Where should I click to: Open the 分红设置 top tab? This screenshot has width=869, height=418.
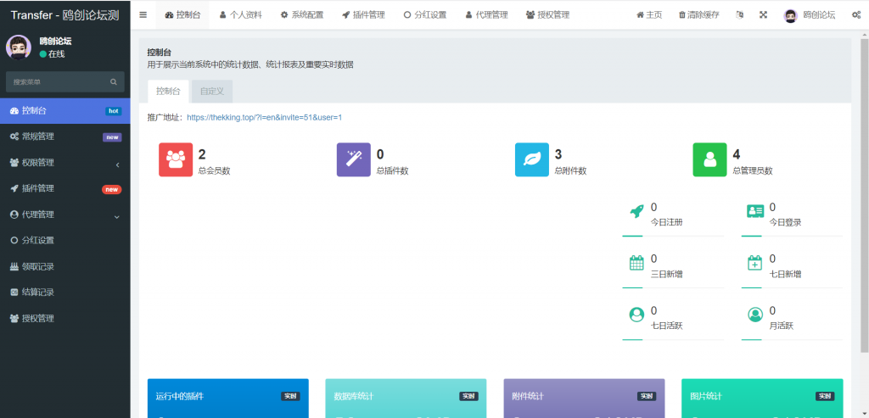click(x=425, y=15)
